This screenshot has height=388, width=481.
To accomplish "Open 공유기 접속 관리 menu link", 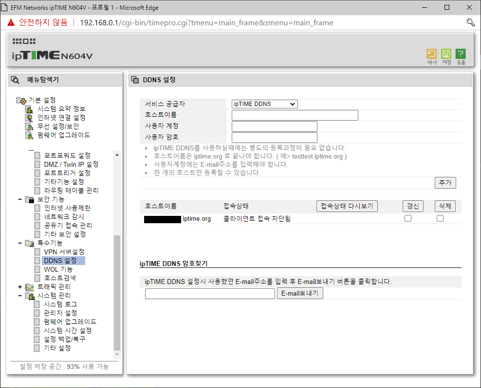I will [x=68, y=226].
